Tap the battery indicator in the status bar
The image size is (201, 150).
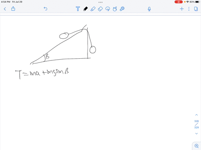coord(198,2)
